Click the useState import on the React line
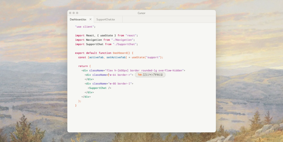The width and height of the screenshot is (283, 142). 106,36
